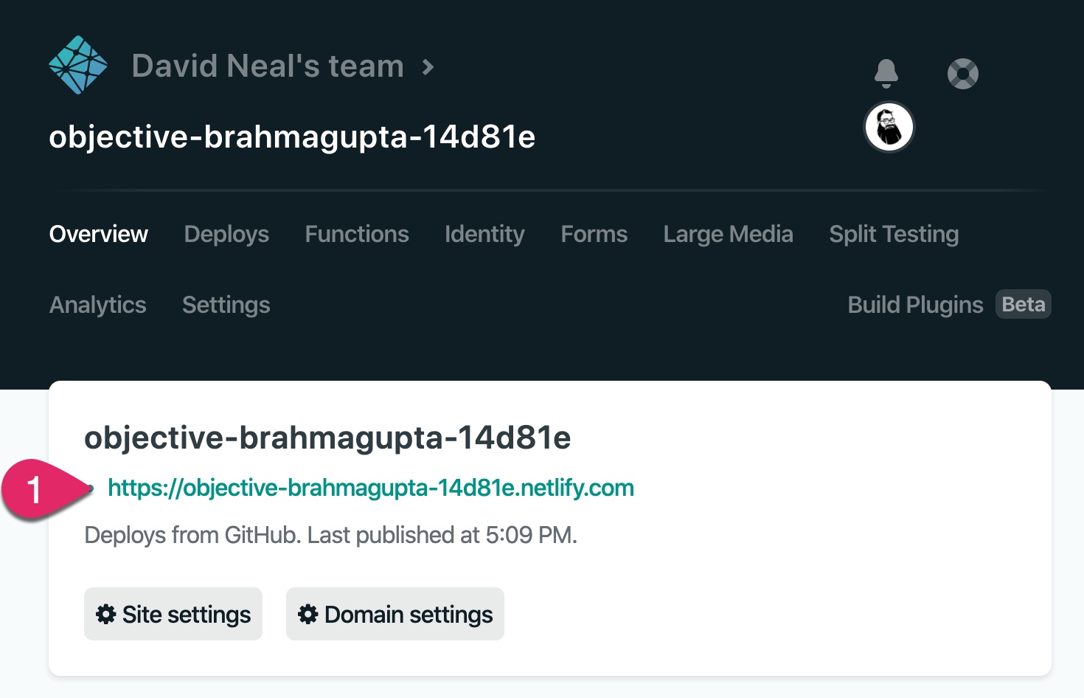Viewport: 1084px width, 698px height.
Task: Navigate to the Identity tab
Action: tap(484, 234)
